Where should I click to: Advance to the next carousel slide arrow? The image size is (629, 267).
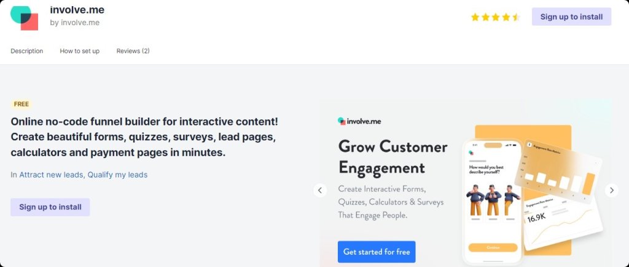coord(611,190)
